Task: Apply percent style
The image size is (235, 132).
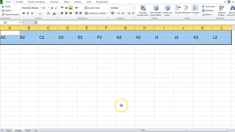Action: 118,13
